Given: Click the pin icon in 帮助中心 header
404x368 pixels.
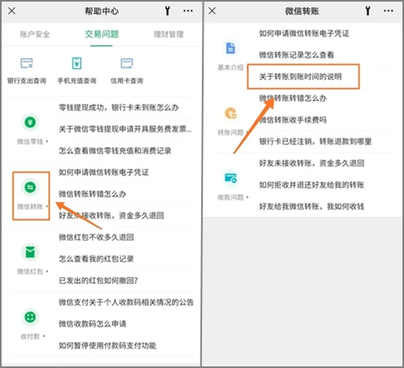Looking at the screenshot, I should click(167, 11).
